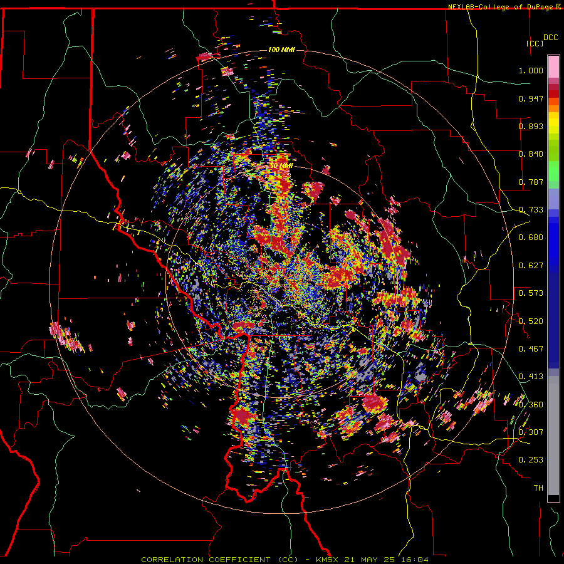Pick the yellow color bar segment

553,125
